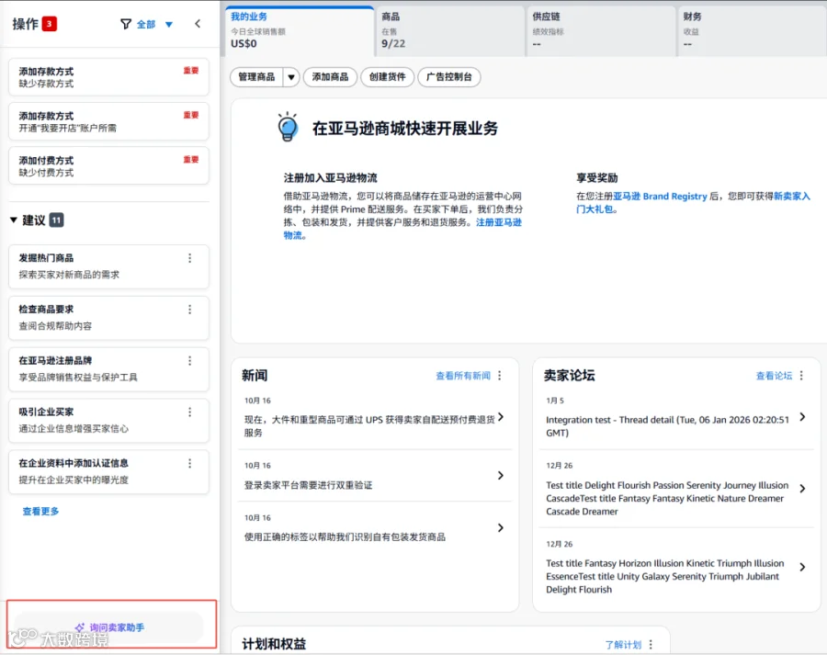Open 添加付费方式 缺少付费方式 card

point(108,166)
